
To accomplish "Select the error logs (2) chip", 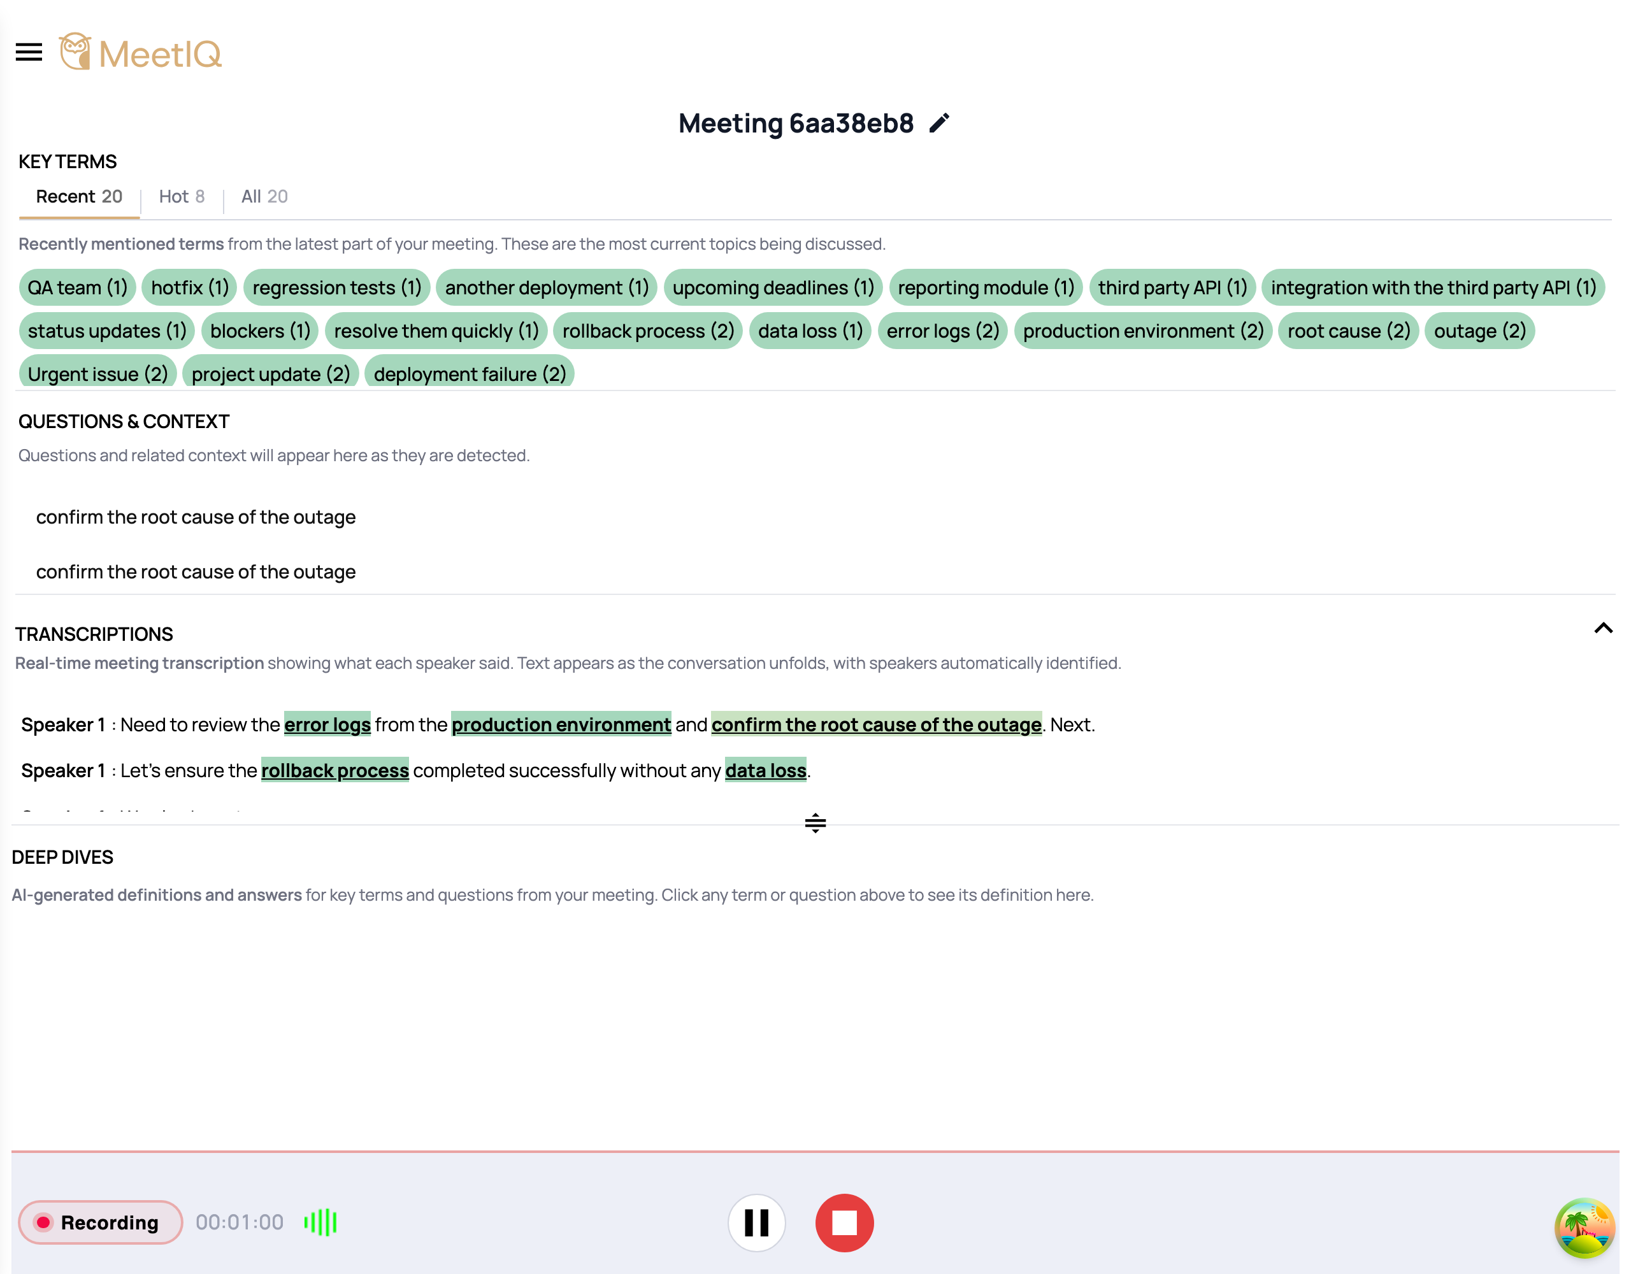I will point(942,331).
